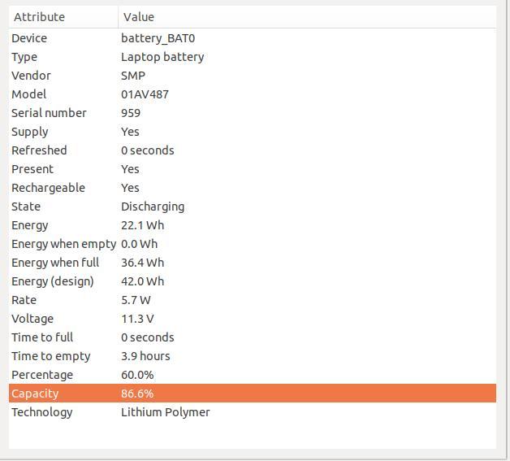
Task: Click the 5.7 W rate value
Action: coord(136,300)
